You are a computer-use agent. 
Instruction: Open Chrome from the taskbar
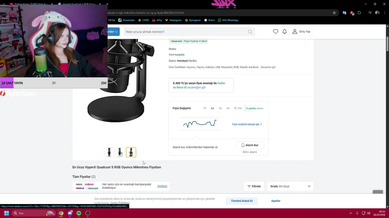click(x=61, y=213)
